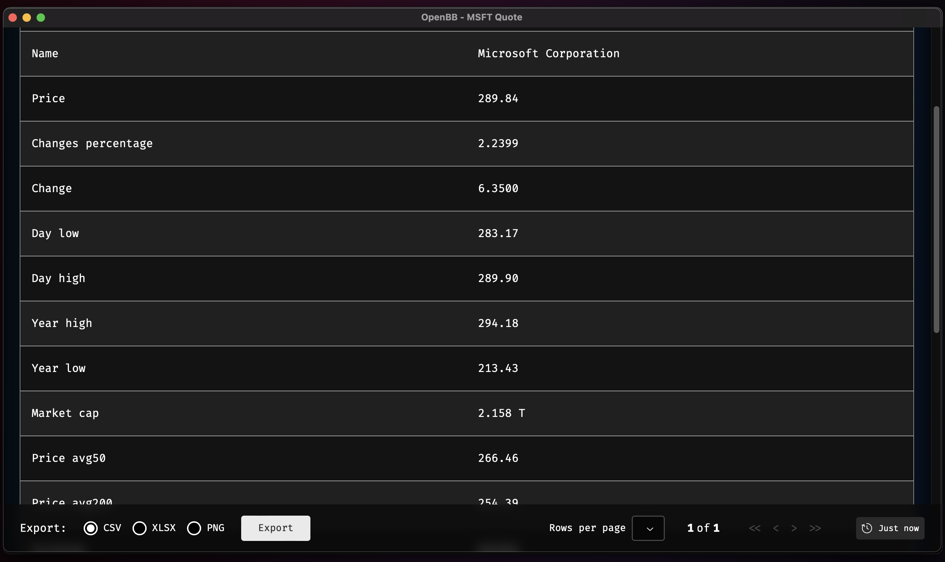
Task: Select the Microsoft Corporation name cell
Action: [548, 53]
